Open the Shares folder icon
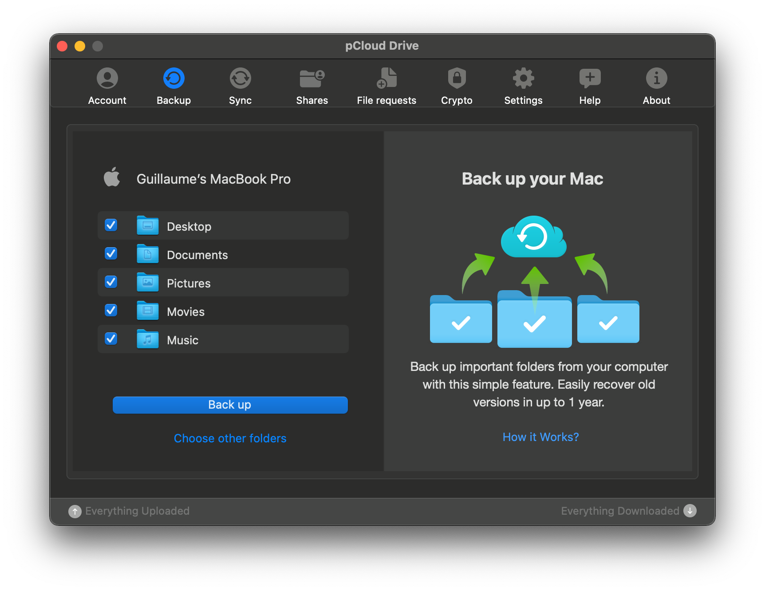 coord(312,79)
